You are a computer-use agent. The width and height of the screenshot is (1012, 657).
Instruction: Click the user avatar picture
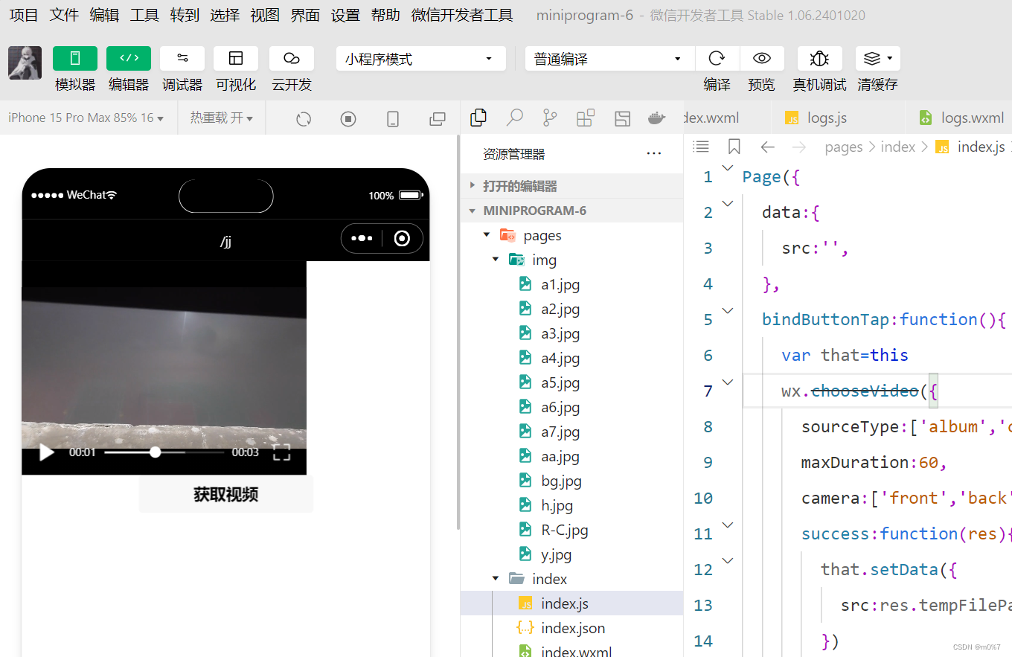[x=25, y=63]
